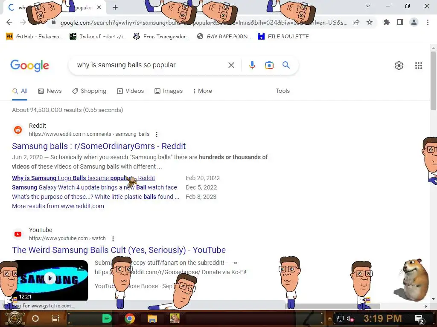The image size is (437, 327).
Task: Open a new Chrome tab
Action: pyautogui.click(x=115, y=8)
